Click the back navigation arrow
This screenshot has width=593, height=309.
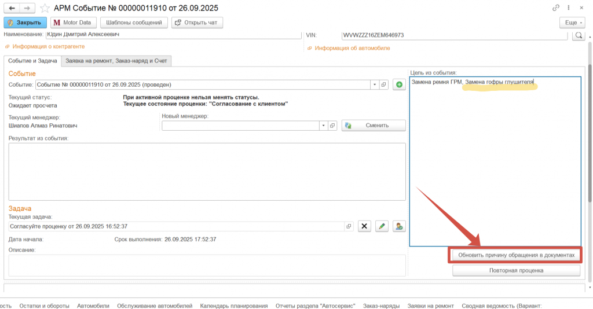[12, 8]
